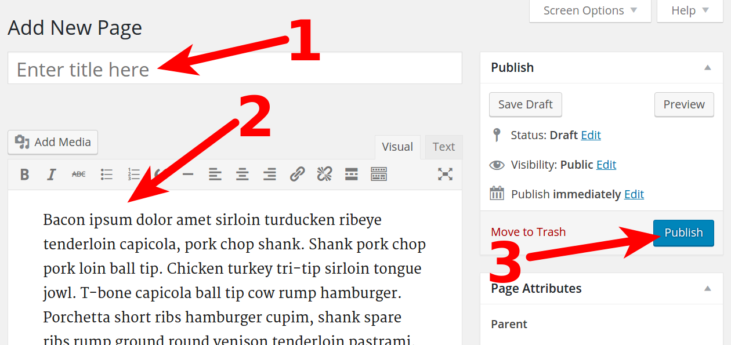The width and height of the screenshot is (731, 345).
Task: Align text left
Action: 215,174
